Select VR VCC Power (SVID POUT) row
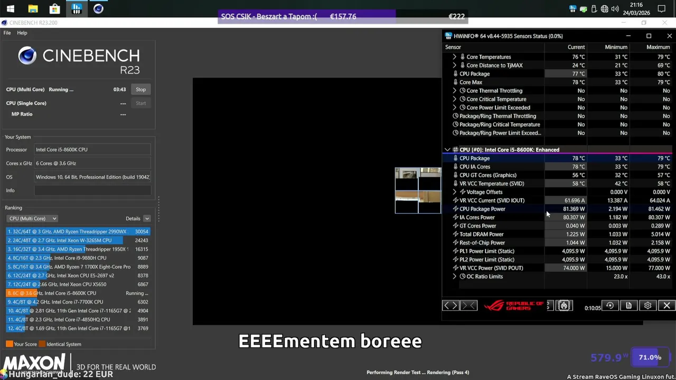The height and width of the screenshot is (380, 676). click(558, 268)
